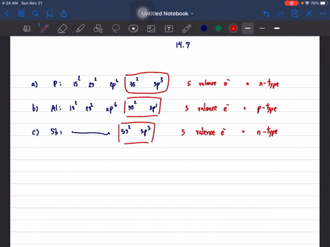Open the search tool
The image size is (330, 247).
click(35, 14)
